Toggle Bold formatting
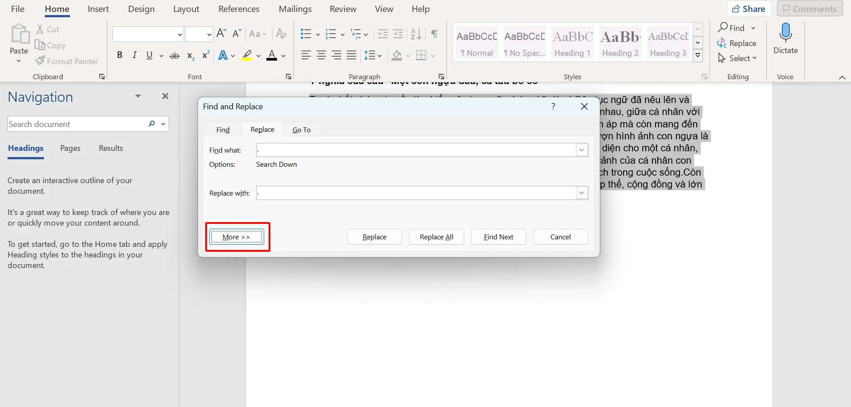 [x=120, y=55]
